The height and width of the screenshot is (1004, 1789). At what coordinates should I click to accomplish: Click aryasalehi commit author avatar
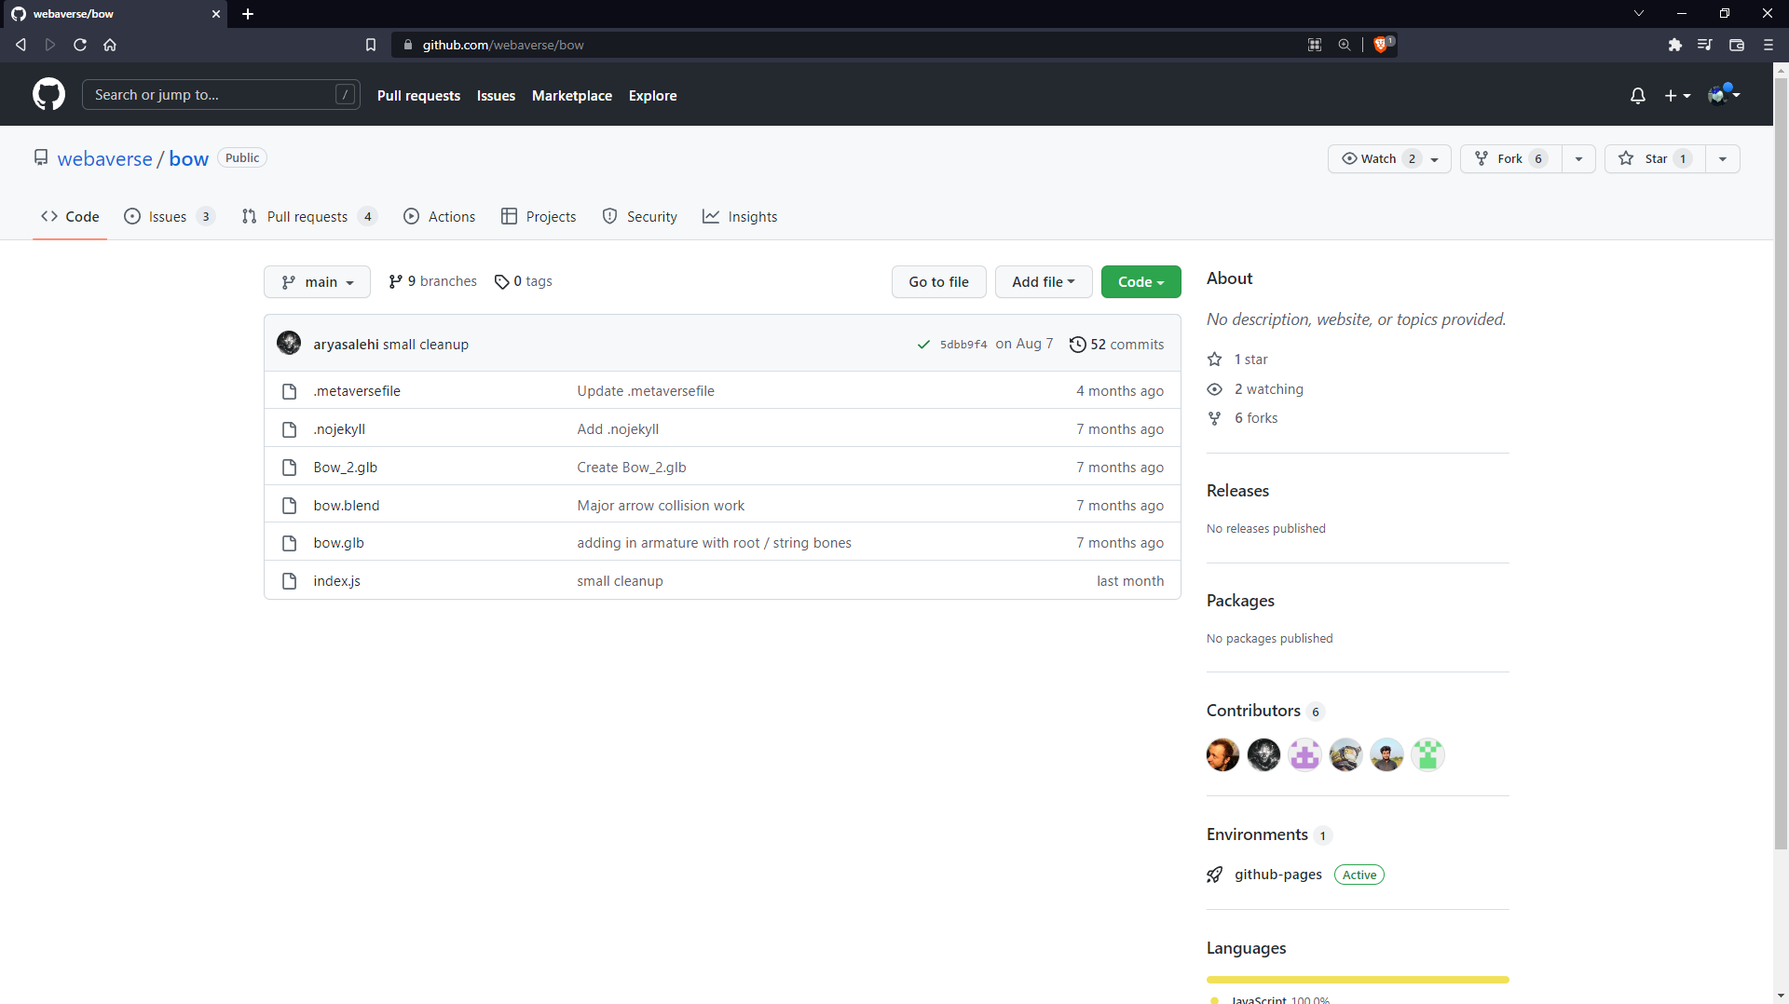[289, 343]
